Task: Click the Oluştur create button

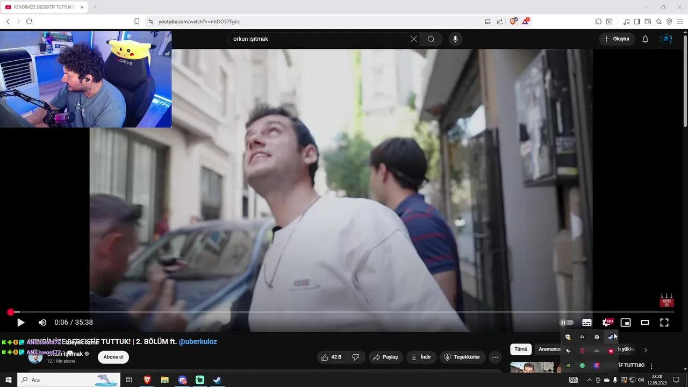Action: (x=617, y=39)
